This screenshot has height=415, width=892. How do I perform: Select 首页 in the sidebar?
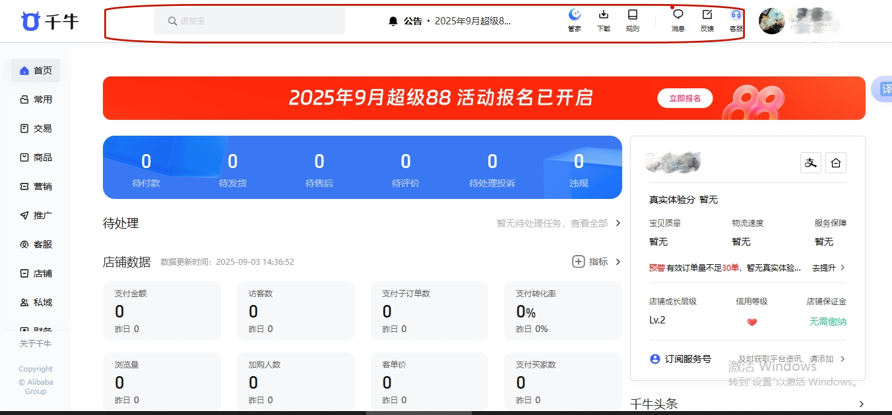point(36,70)
